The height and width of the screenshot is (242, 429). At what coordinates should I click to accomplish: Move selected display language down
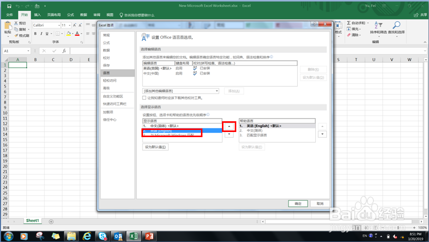[x=229, y=135]
